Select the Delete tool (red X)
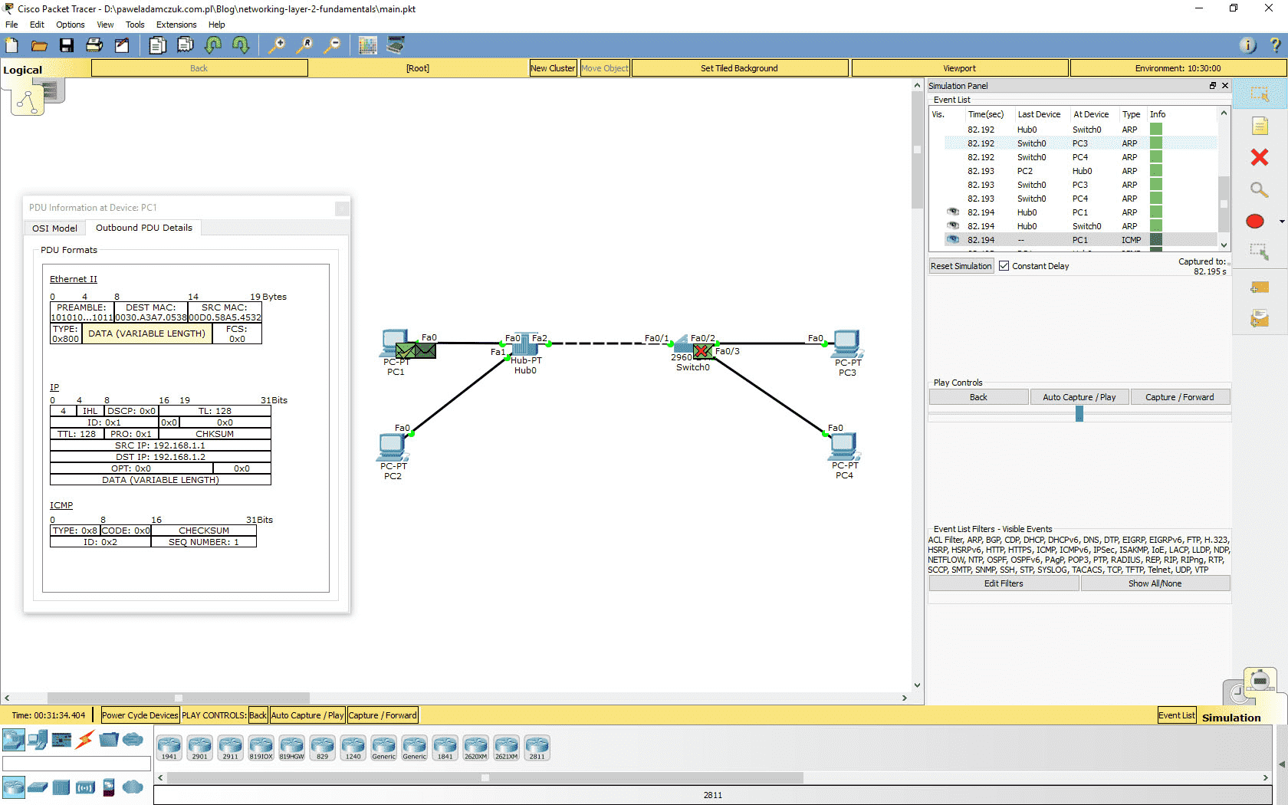Screen dimensions: 1288x805 1260,157
